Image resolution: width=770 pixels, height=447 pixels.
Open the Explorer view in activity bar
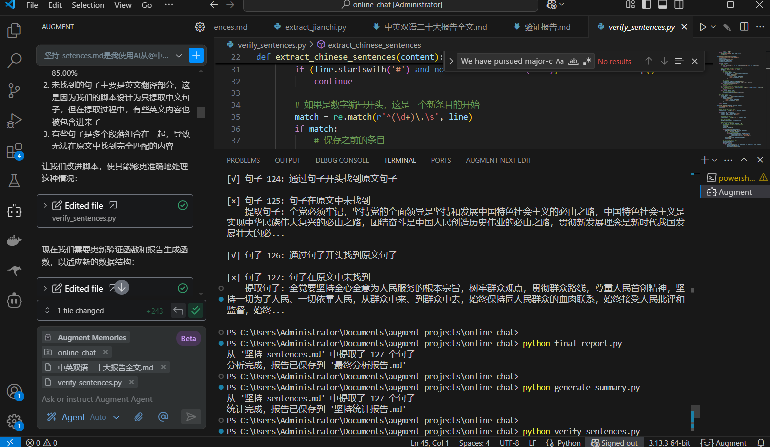click(x=14, y=31)
